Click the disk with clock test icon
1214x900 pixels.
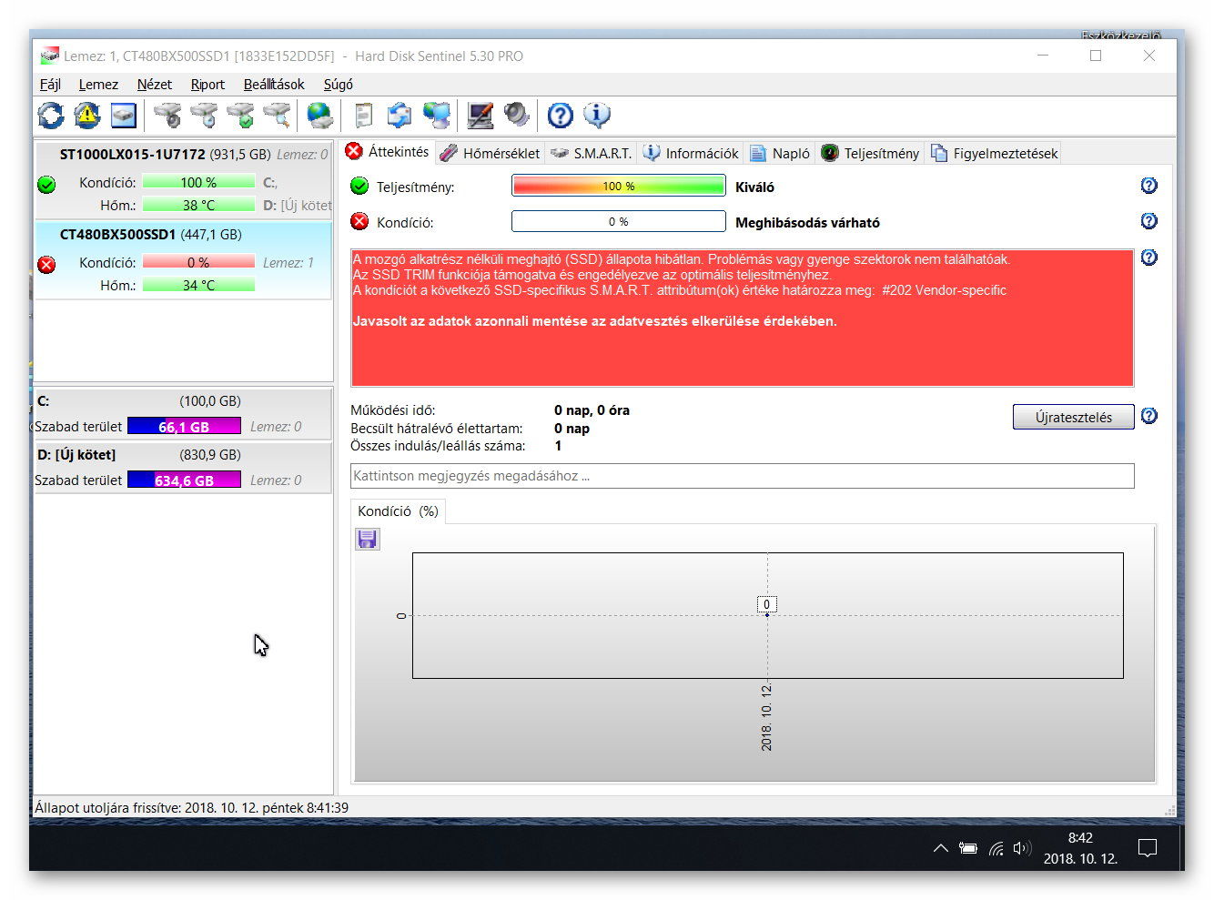click(x=204, y=116)
